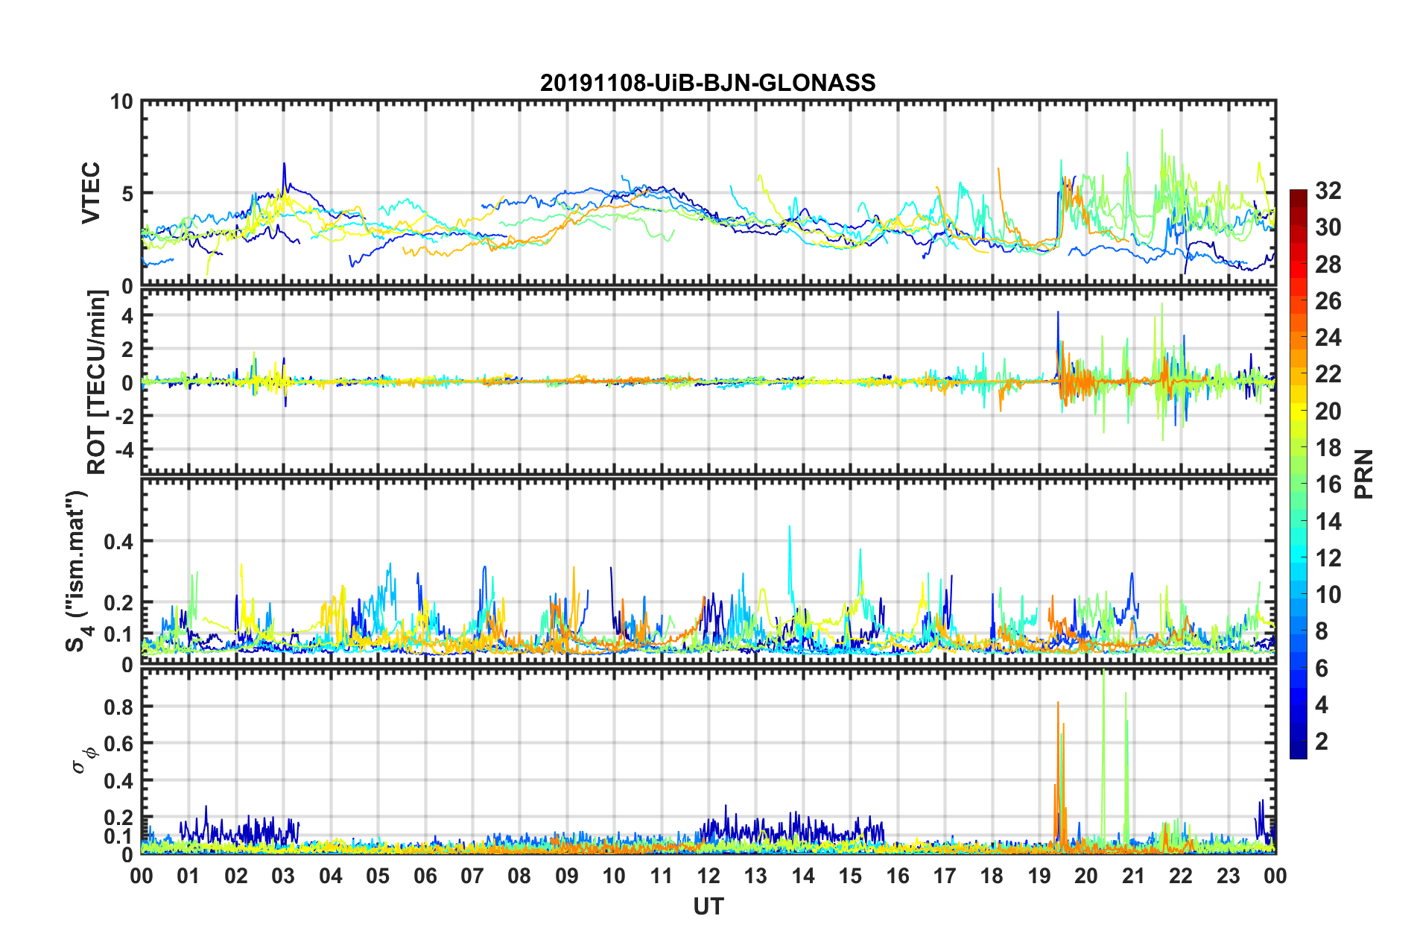Click colorbar tick label 20

[x=1328, y=411]
